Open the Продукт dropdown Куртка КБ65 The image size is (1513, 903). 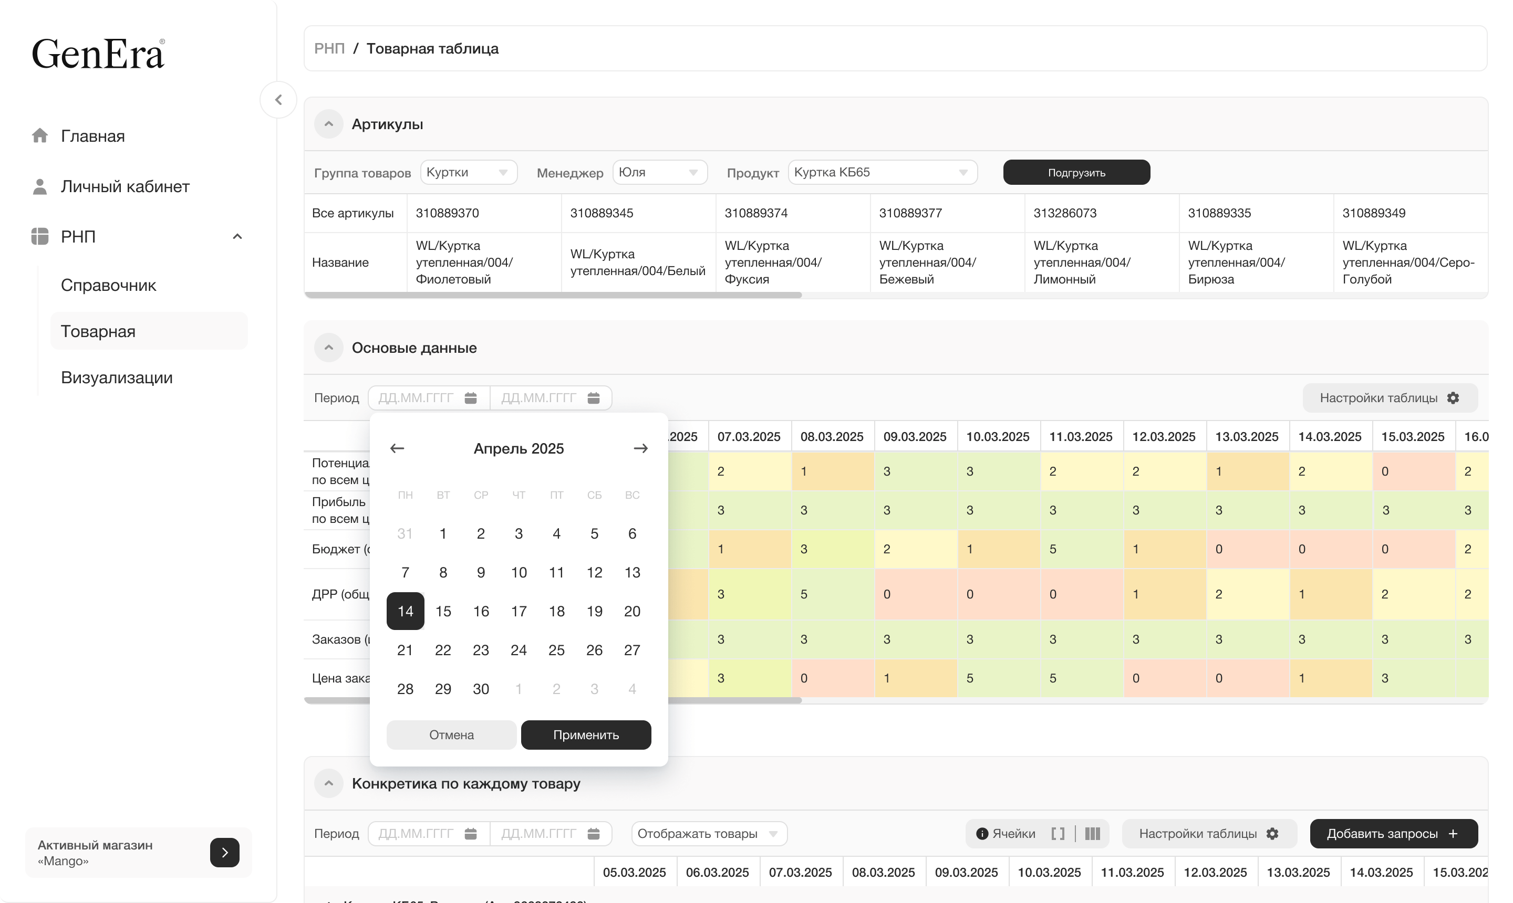(x=882, y=172)
